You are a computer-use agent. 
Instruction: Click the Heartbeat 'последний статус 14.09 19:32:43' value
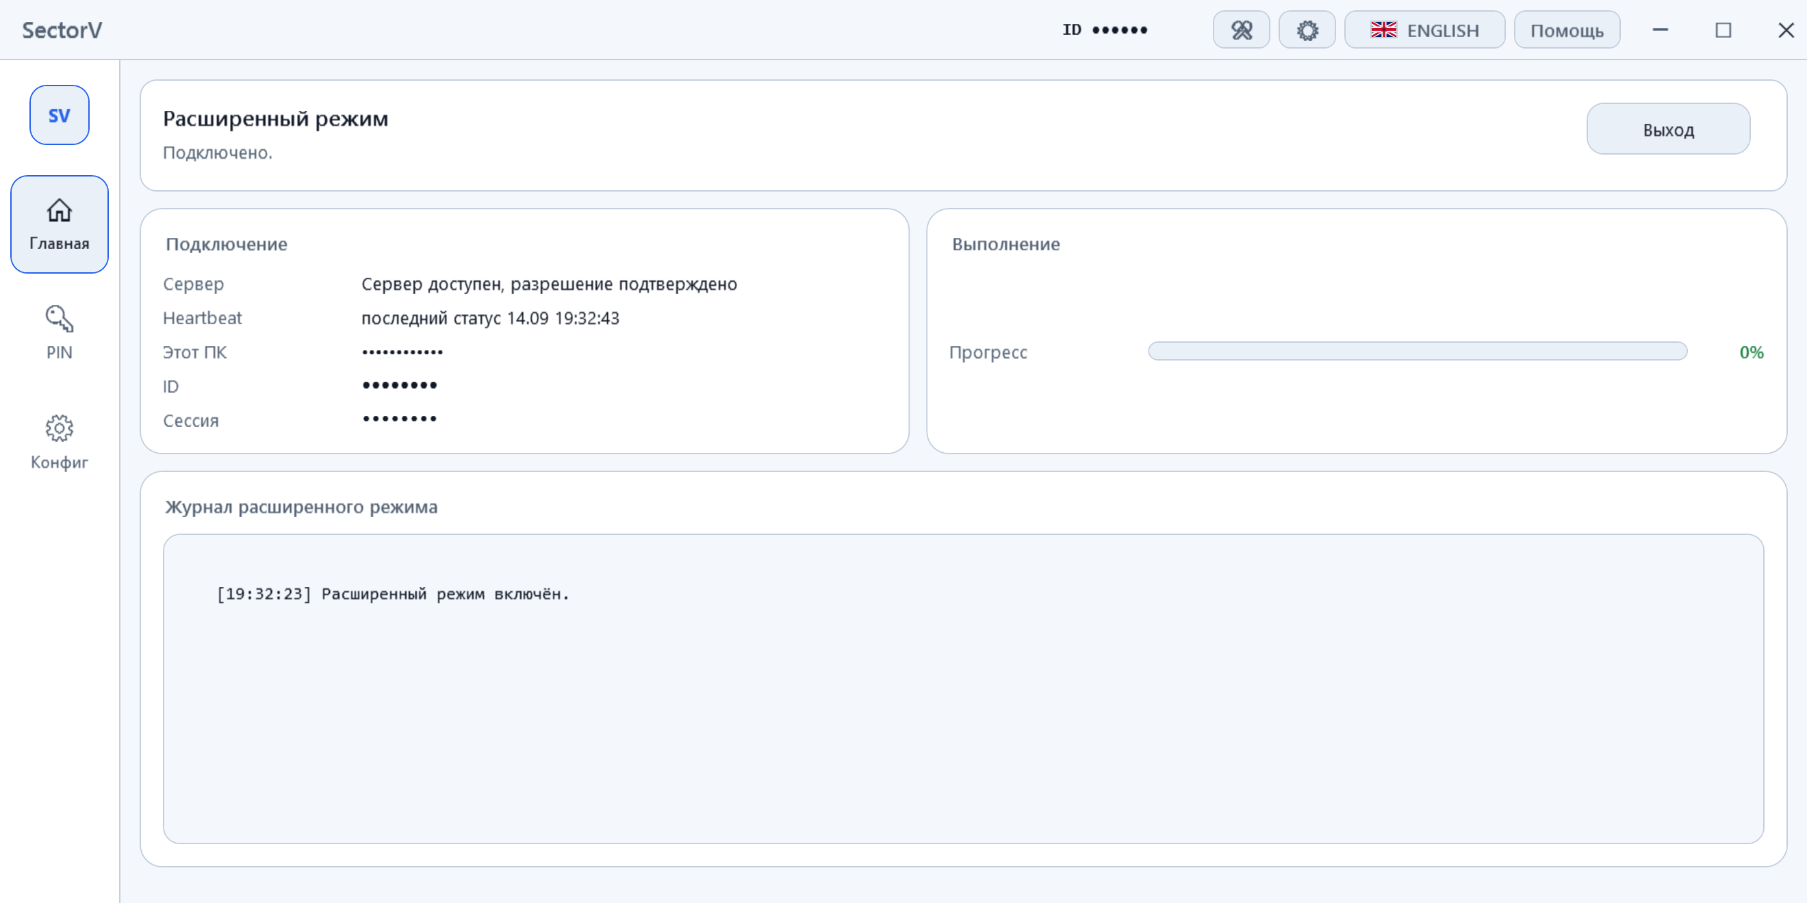coord(490,318)
